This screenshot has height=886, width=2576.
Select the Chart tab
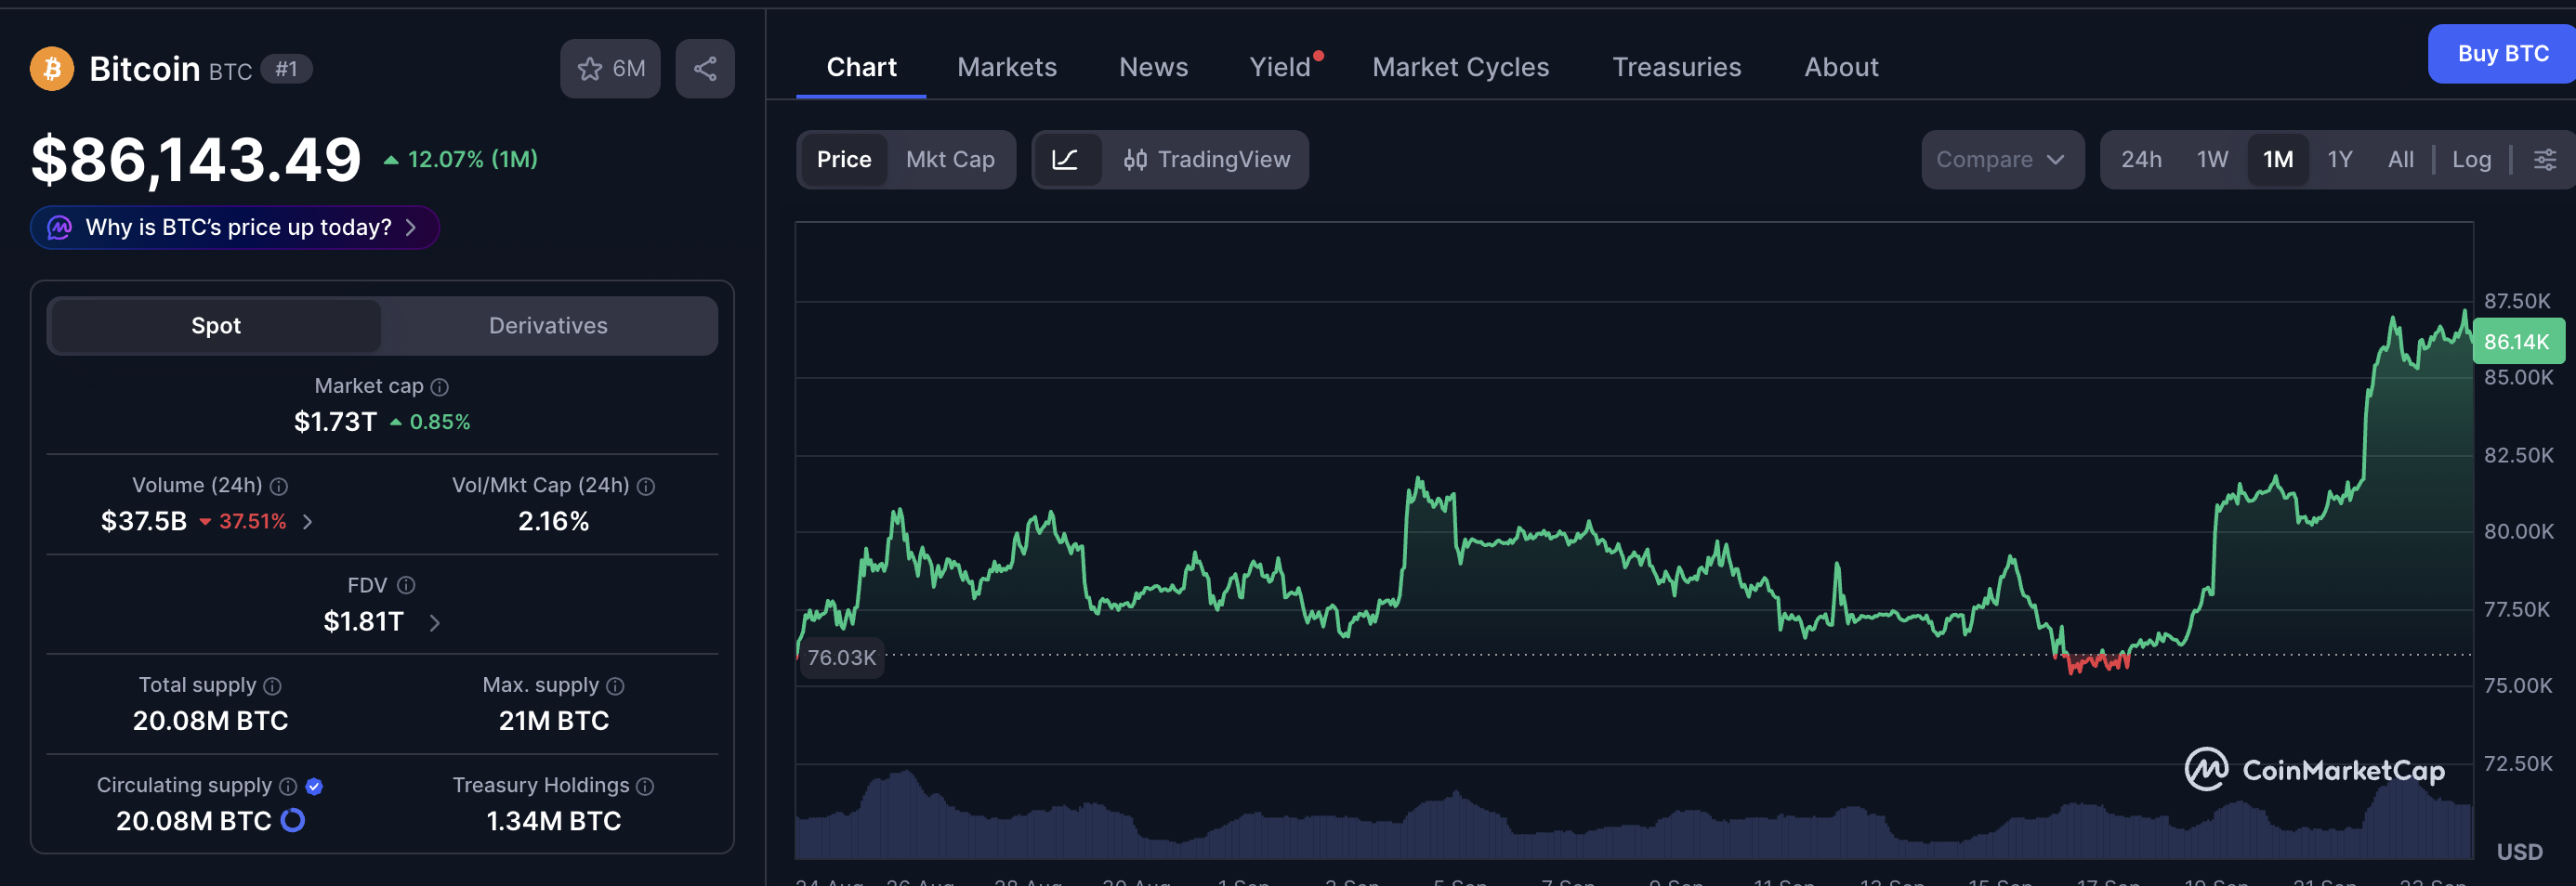(x=861, y=67)
